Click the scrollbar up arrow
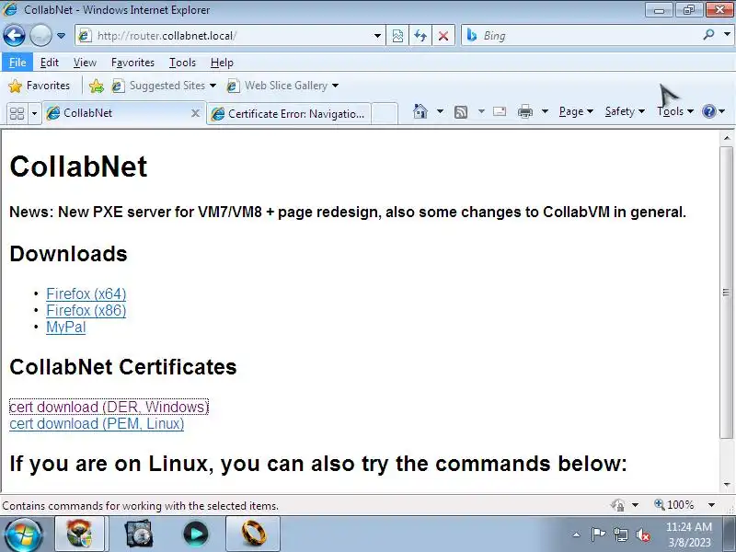Screen dimensions: 736x552 [727, 138]
